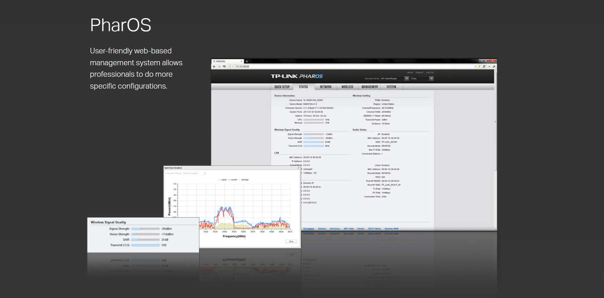The width and height of the screenshot is (604, 298).
Task: Open the Tools dropdown menu
Action: click(x=431, y=79)
